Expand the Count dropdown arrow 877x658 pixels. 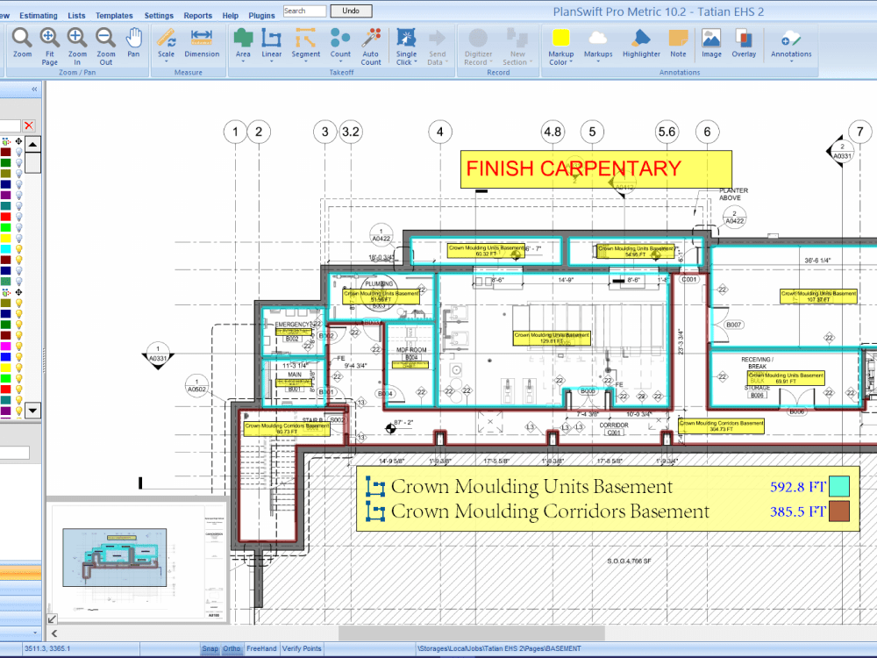340,62
